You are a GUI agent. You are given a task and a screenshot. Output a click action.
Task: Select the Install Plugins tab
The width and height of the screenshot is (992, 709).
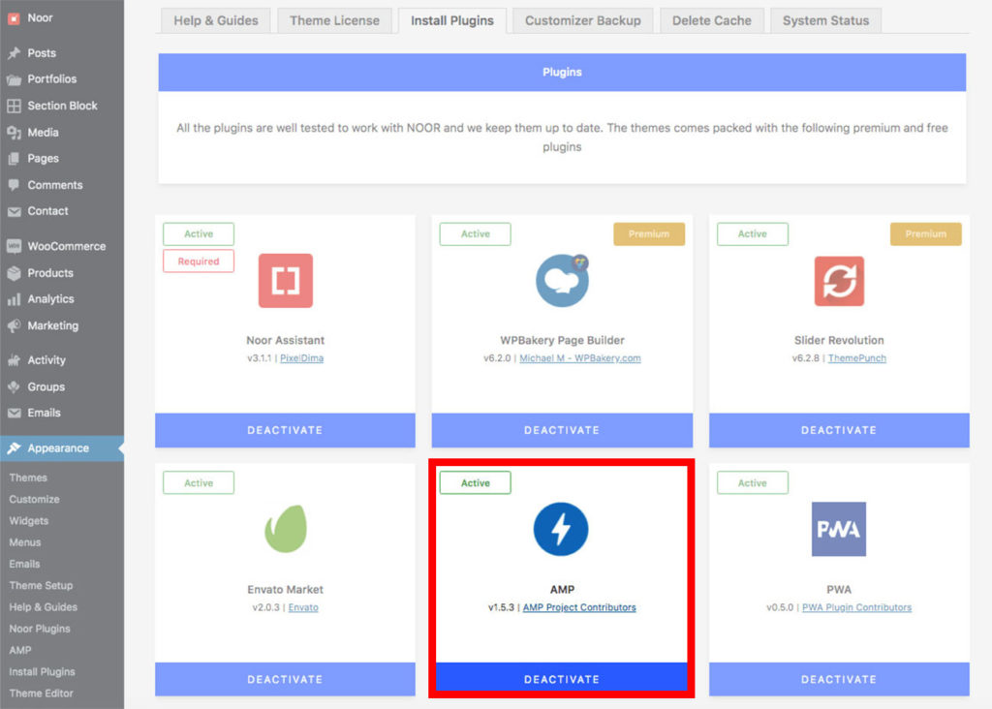452,20
